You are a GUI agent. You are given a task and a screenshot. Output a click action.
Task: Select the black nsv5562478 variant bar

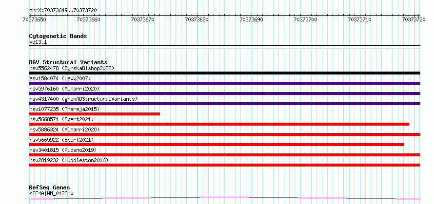pos(224,73)
